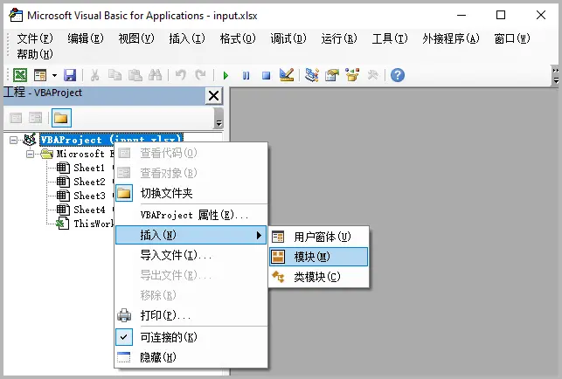Select ThisWorkbook in project tree
Image resolution: width=562 pixels, height=379 pixels.
94,224
